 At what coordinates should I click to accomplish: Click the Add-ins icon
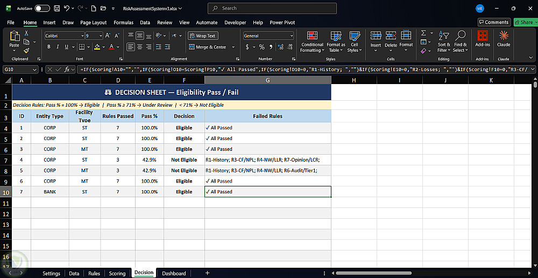pos(483,36)
